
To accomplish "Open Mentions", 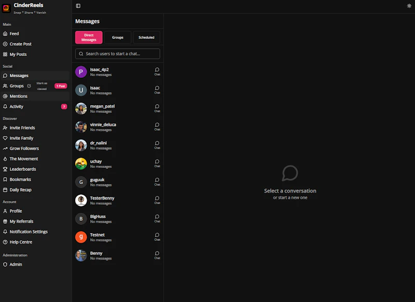I will point(35,96).
